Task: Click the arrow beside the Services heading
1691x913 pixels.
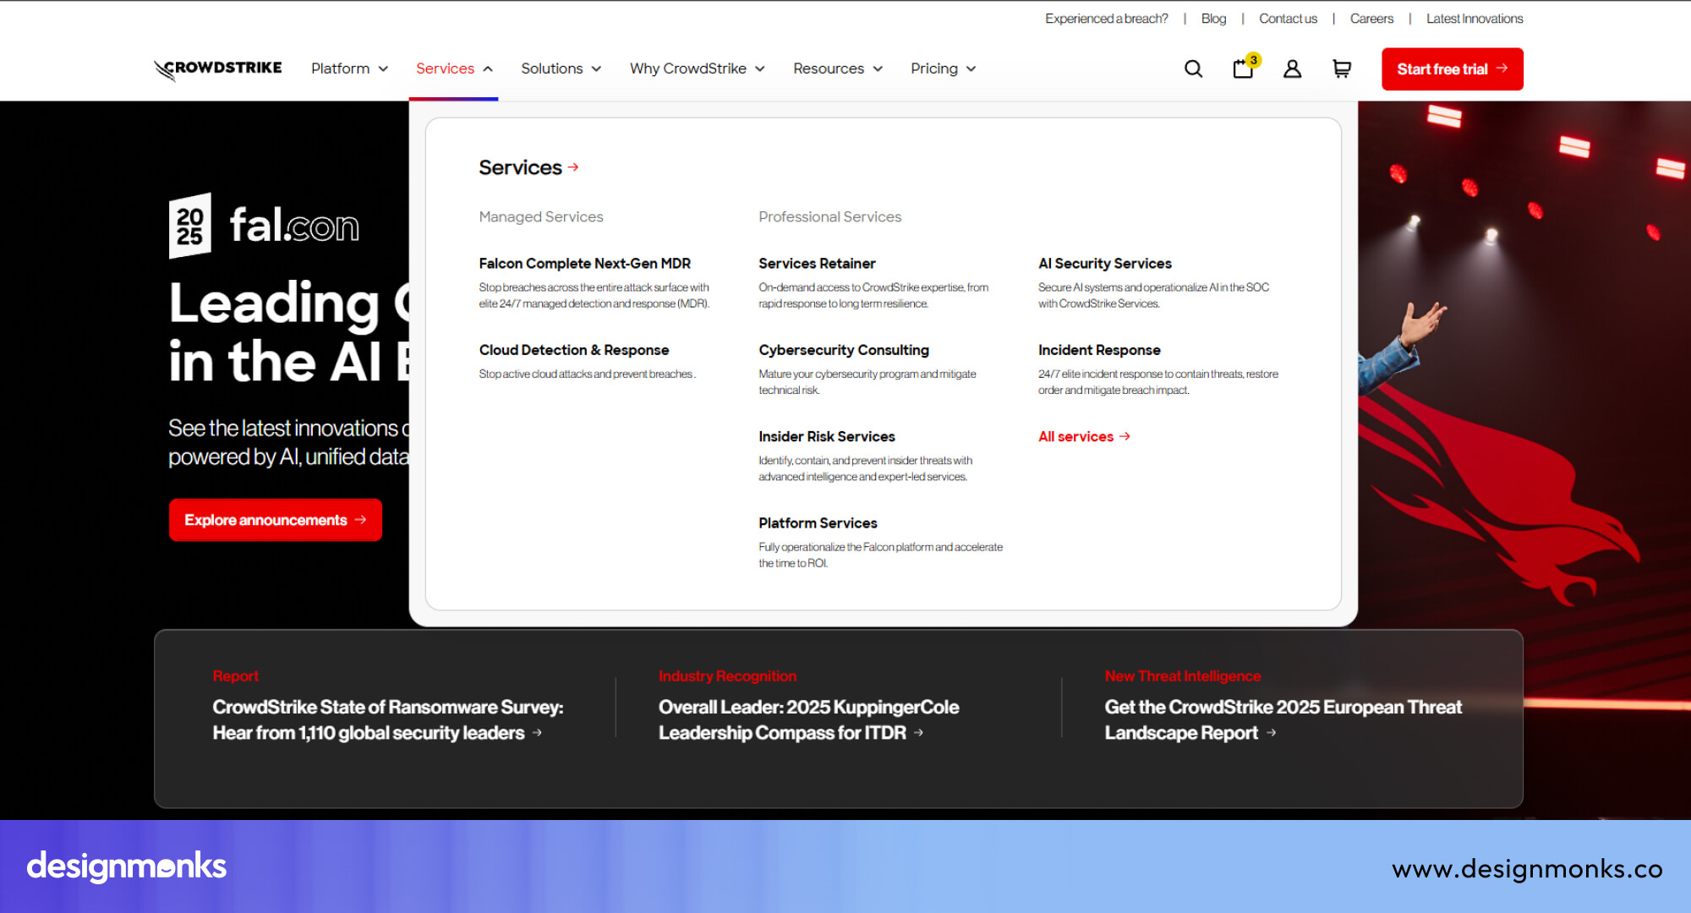Action: click(574, 167)
